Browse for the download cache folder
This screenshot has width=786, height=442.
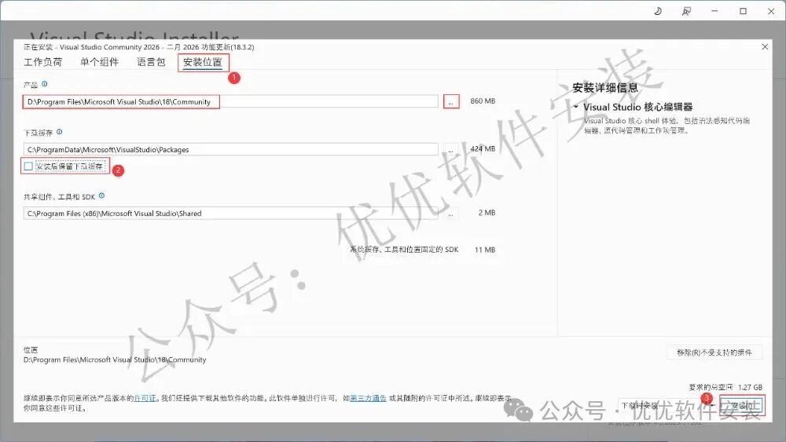coord(451,150)
